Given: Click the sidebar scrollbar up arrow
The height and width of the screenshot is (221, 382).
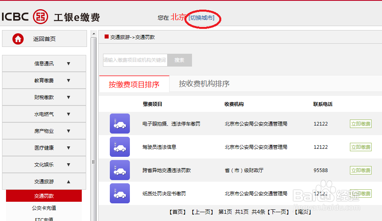Looking at the screenshot, I should point(94,34).
